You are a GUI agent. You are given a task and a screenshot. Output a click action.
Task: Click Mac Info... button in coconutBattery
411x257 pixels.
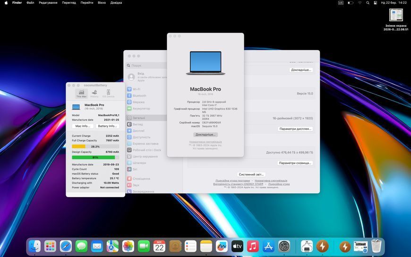(83, 126)
